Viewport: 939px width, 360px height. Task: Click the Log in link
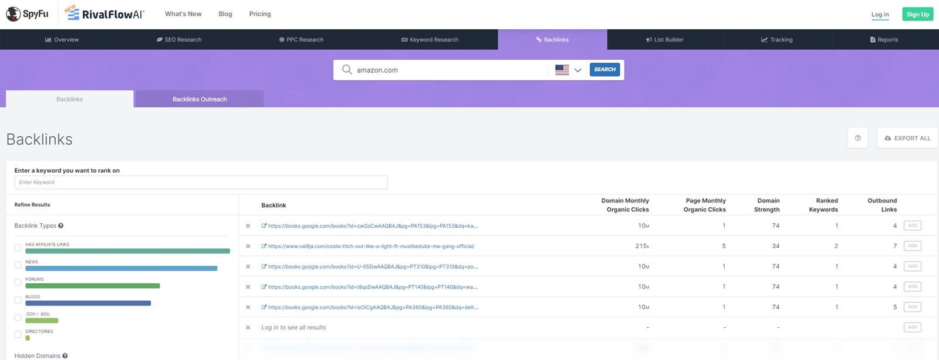click(880, 15)
